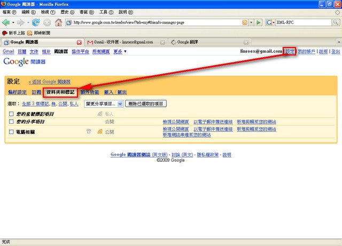Click the orange feed icon in the 電腦相關 row

click(100, 131)
